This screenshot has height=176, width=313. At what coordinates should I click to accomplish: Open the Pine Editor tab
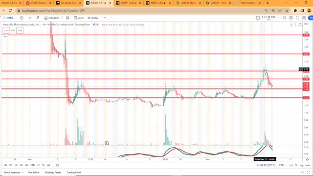(x=34, y=173)
